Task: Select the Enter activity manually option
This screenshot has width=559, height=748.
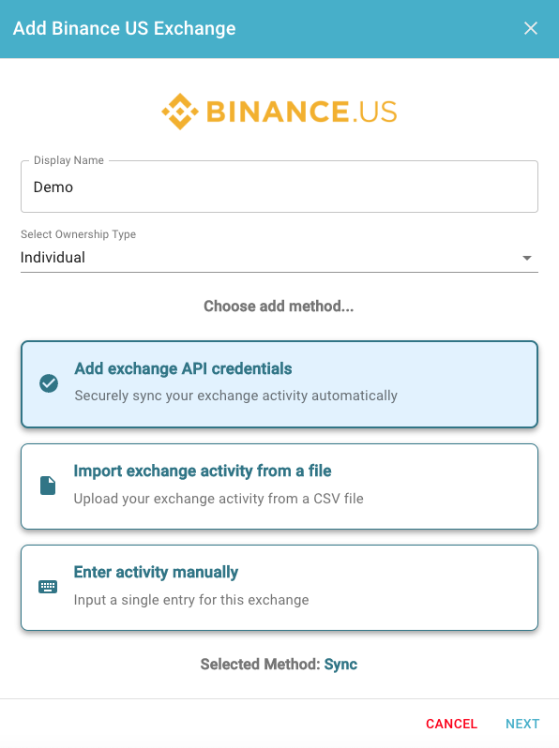Action: point(279,588)
